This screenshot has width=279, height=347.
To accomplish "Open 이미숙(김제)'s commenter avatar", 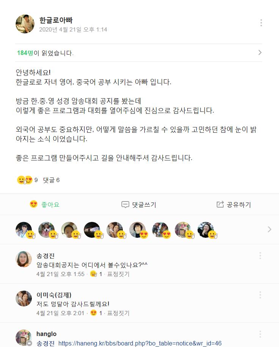I will pos(24,298).
